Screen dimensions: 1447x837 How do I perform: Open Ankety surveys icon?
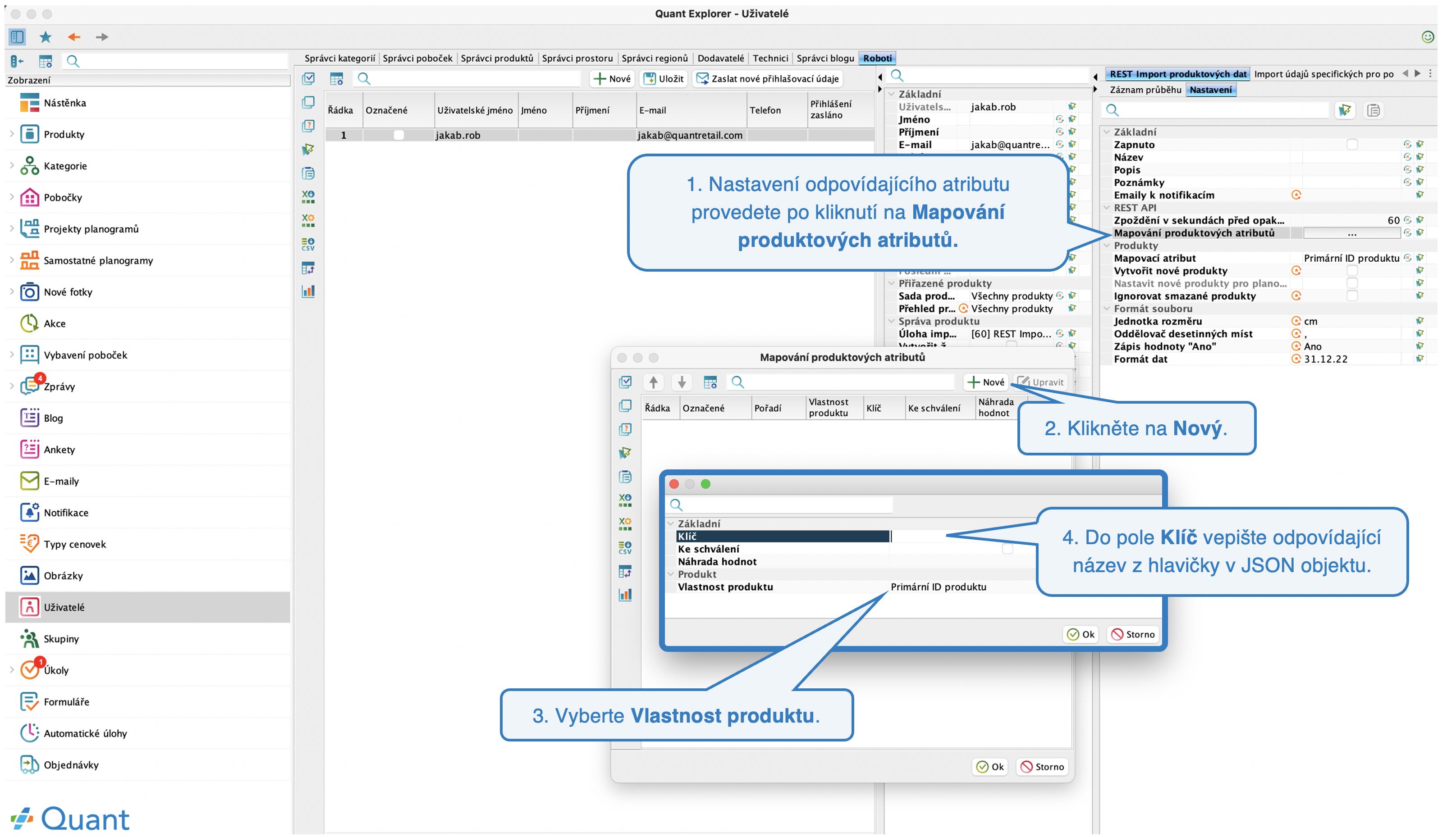pyautogui.click(x=29, y=450)
